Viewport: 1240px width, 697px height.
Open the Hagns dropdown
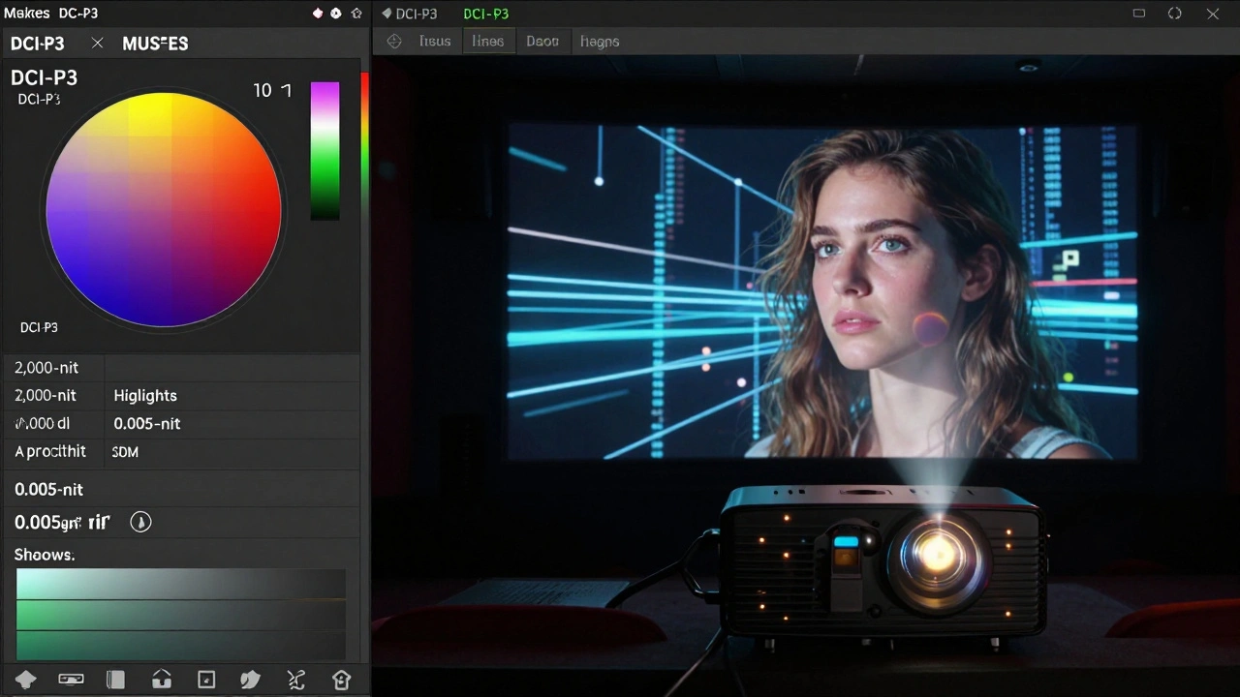click(599, 41)
